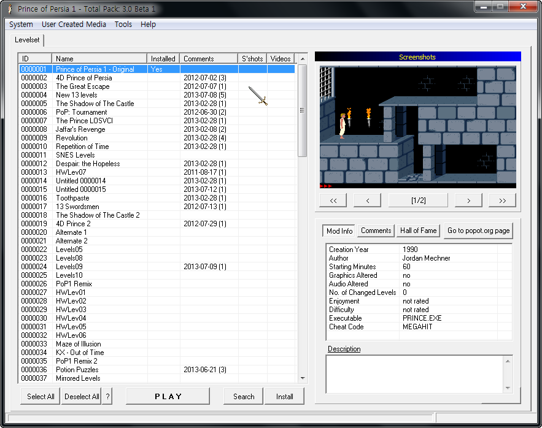Click the levelset list scroll-up arrow
The width and height of the screenshot is (542, 428).
303,59
